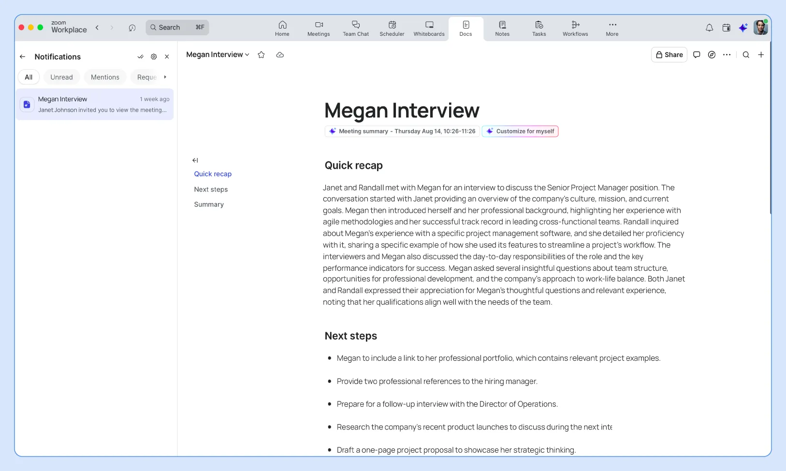Open the Megan Interview notification card
786x471 pixels.
[95, 104]
